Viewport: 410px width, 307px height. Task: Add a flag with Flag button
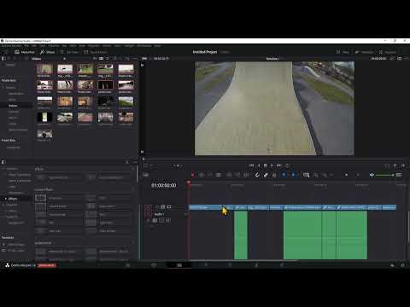[284, 175]
